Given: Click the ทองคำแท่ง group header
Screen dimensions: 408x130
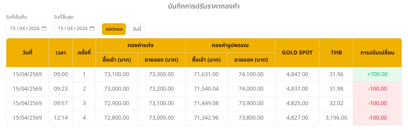Looking at the screenshot, I should point(140,45).
